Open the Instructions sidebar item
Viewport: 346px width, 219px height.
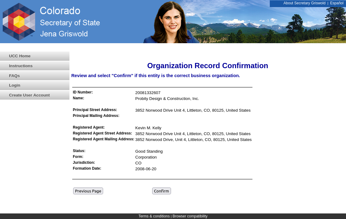[x=35, y=66]
